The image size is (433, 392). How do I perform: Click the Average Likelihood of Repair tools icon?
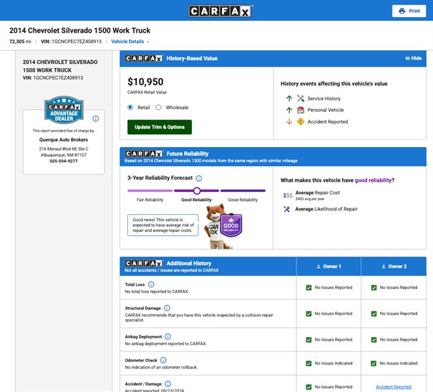click(x=287, y=209)
